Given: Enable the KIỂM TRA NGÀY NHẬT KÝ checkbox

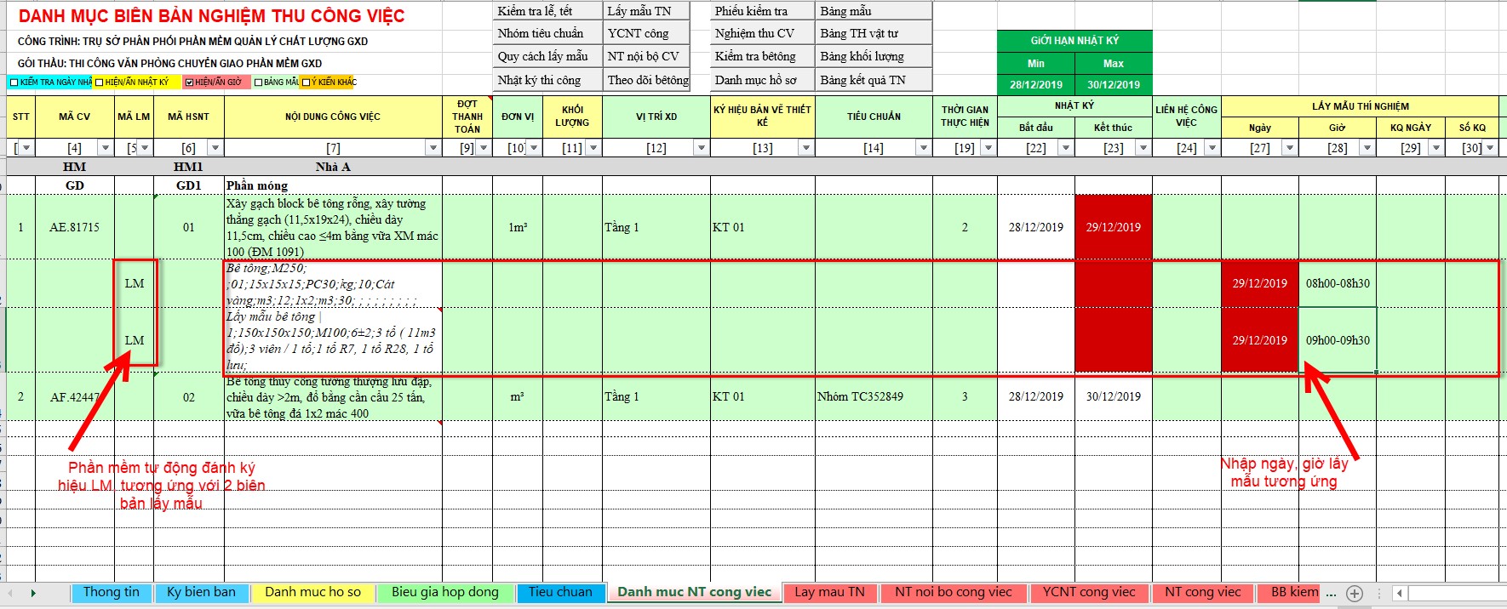Looking at the screenshot, I should click(14, 83).
